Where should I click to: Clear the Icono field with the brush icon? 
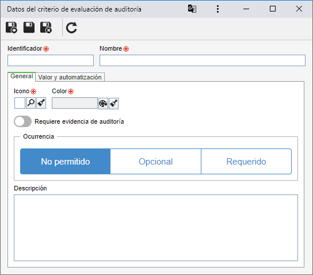click(41, 103)
